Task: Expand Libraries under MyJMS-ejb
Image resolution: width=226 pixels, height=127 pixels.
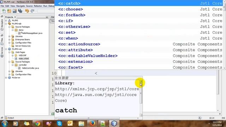Action: [10, 36]
